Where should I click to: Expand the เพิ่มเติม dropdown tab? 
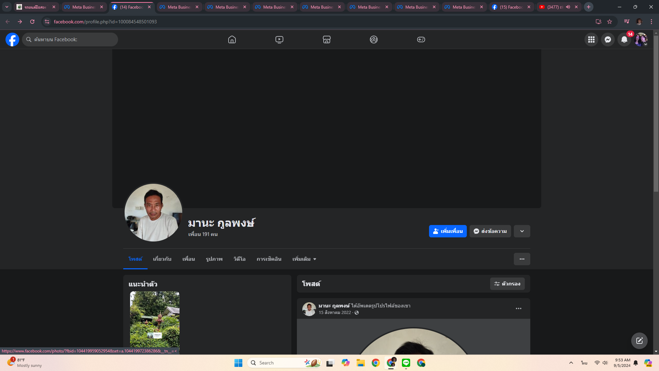pos(304,259)
